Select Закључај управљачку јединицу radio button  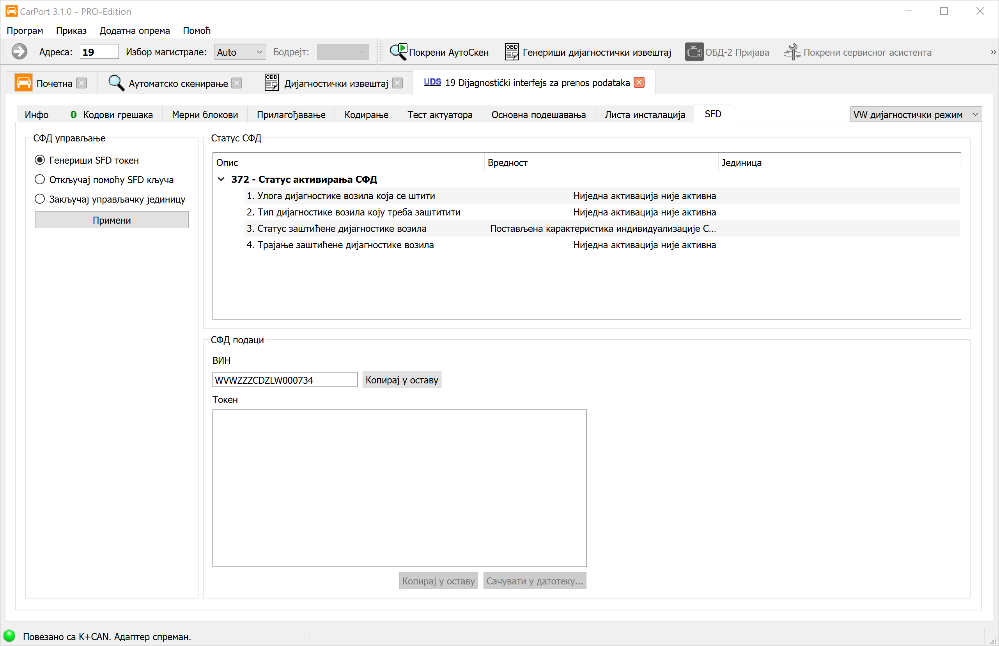[x=40, y=199]
